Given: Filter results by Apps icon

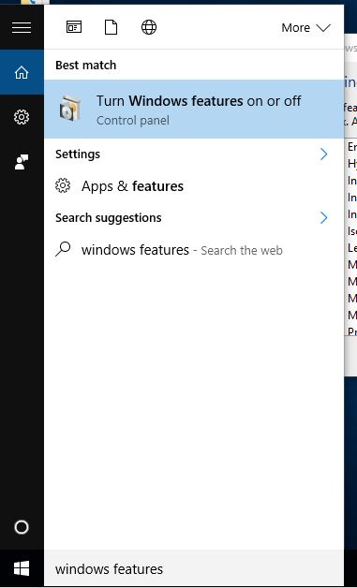Looking at the screenshot, I should click(x=74, y=27).
